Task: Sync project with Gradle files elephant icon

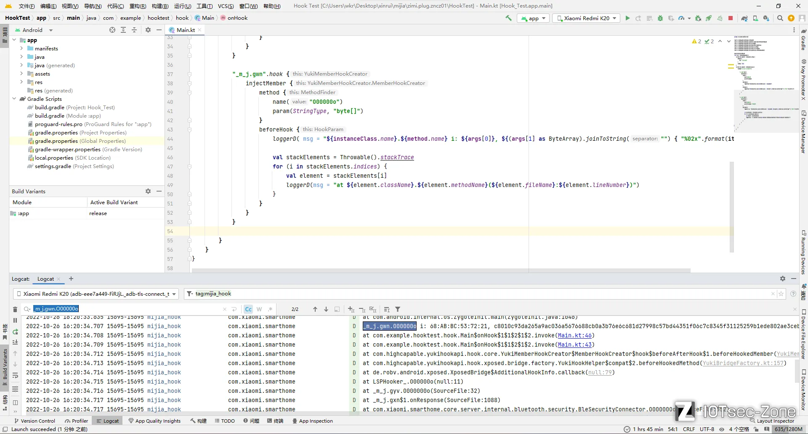Action: click(x=744, y=18)
